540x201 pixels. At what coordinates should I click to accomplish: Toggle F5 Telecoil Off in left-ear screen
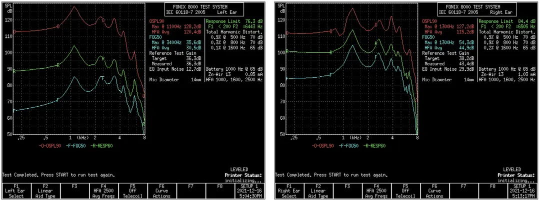(132, 190)
